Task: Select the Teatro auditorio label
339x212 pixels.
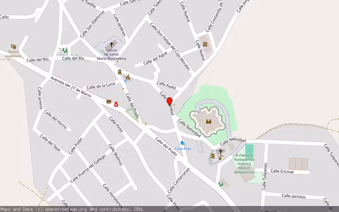Action: point(13,54)
